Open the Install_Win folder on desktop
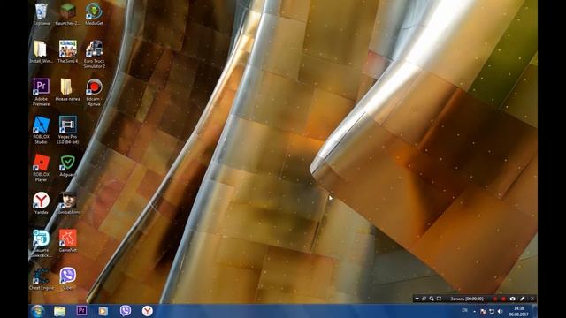The width and height of the screenshot is (566, 318). pos(42,52)
